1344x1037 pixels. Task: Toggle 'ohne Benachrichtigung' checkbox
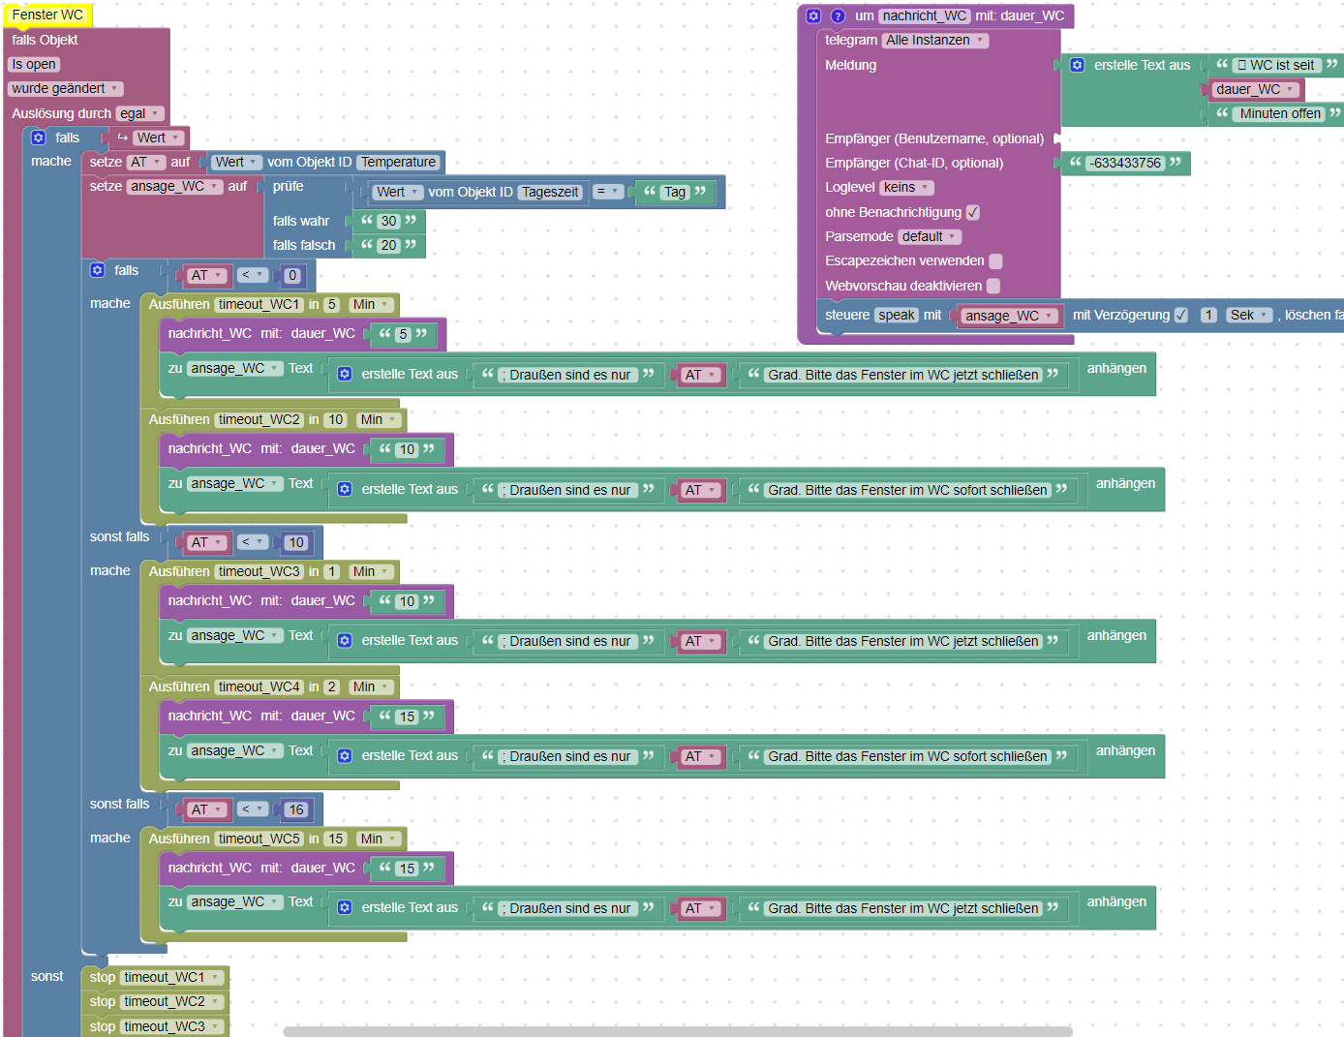pyautogui.click(x=973, y=212)
